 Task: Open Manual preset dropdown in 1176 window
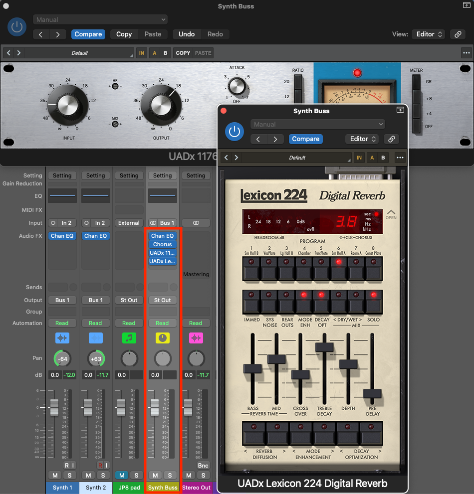click(x=100, y=19)
